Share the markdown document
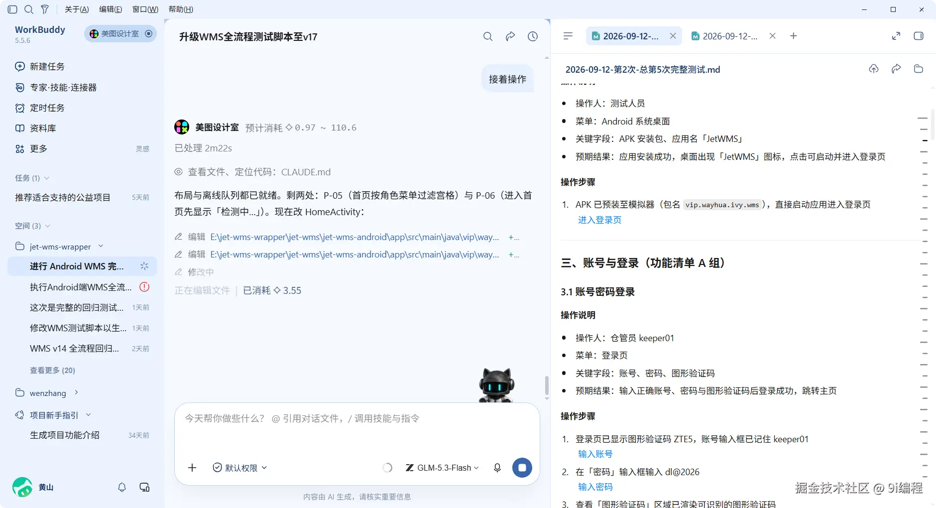 [x=896, y=69]
